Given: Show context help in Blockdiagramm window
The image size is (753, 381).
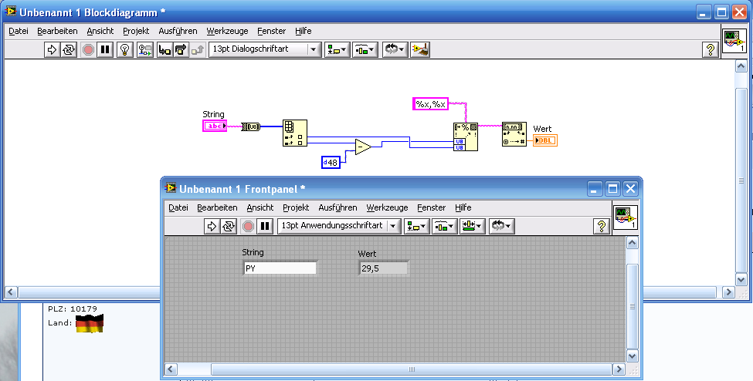Looking at the screenshot, I should pos(711,49).
